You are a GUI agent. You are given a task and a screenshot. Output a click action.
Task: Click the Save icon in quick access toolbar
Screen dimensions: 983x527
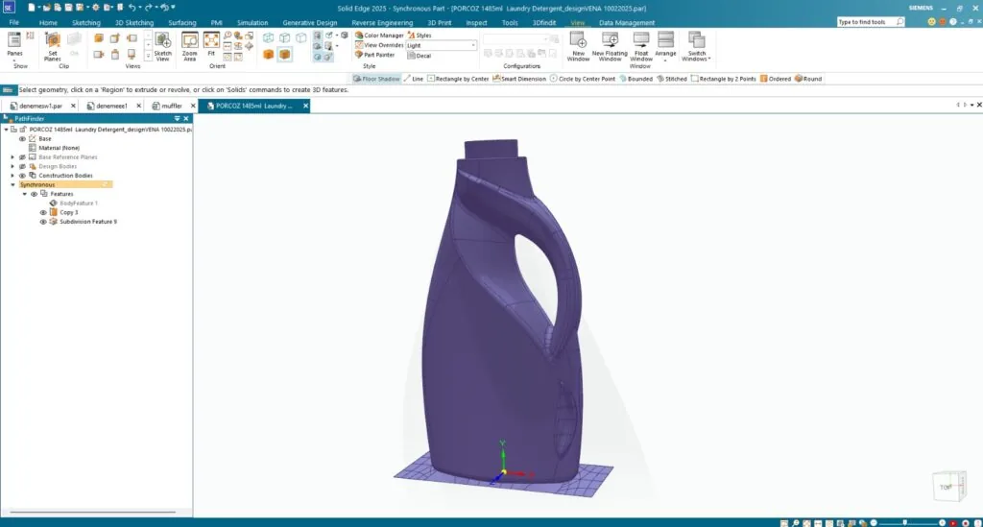[68, 8]
